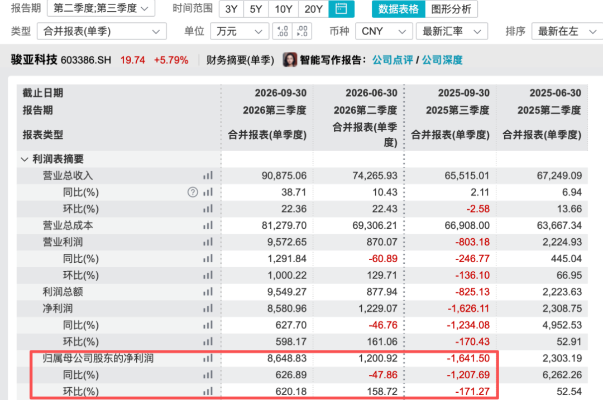Viewport: 603px width, 400px height.
Task: Open 最新汇率 dropdown
Action: pyautogui.click(x=452, y=31)
